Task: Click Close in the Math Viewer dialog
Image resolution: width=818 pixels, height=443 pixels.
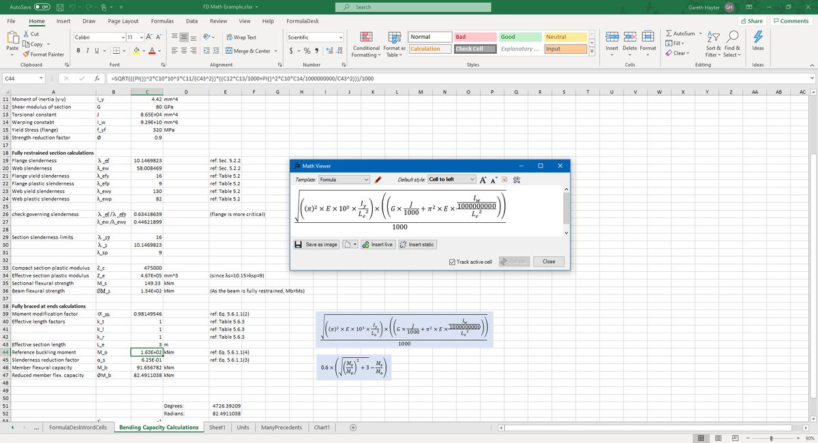Action: click(x=548, y=261)
